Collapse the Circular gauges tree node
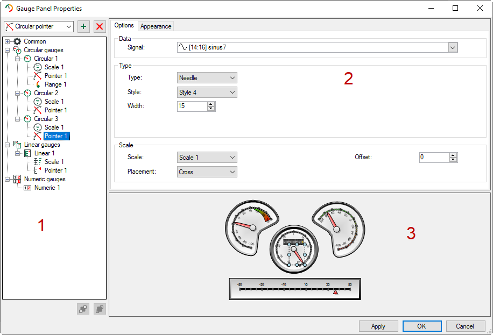Image resolution: width=493 pixels, height=335 pixels. (7, 50)
